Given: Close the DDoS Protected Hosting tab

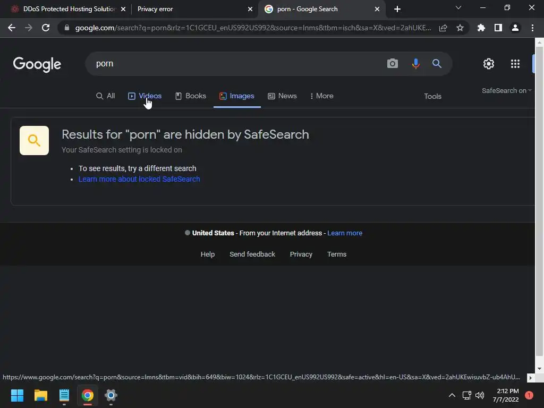Looking at the screenshot, I should (x=123, y=9).
